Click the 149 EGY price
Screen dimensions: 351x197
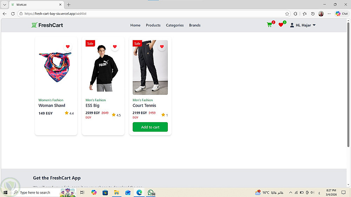coord(46,113)
